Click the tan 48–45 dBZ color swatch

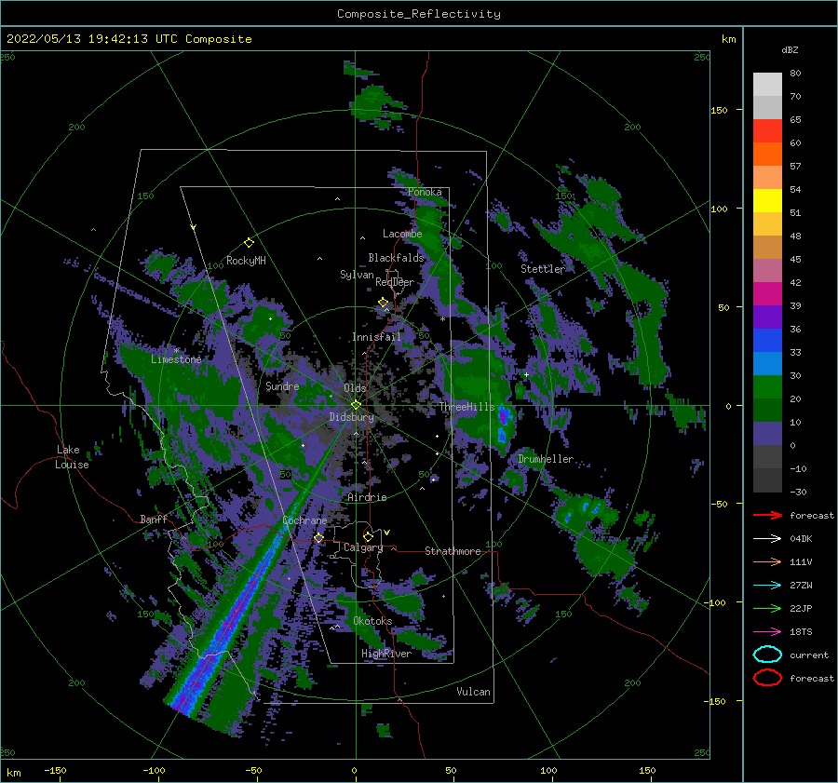pos(767,248)
